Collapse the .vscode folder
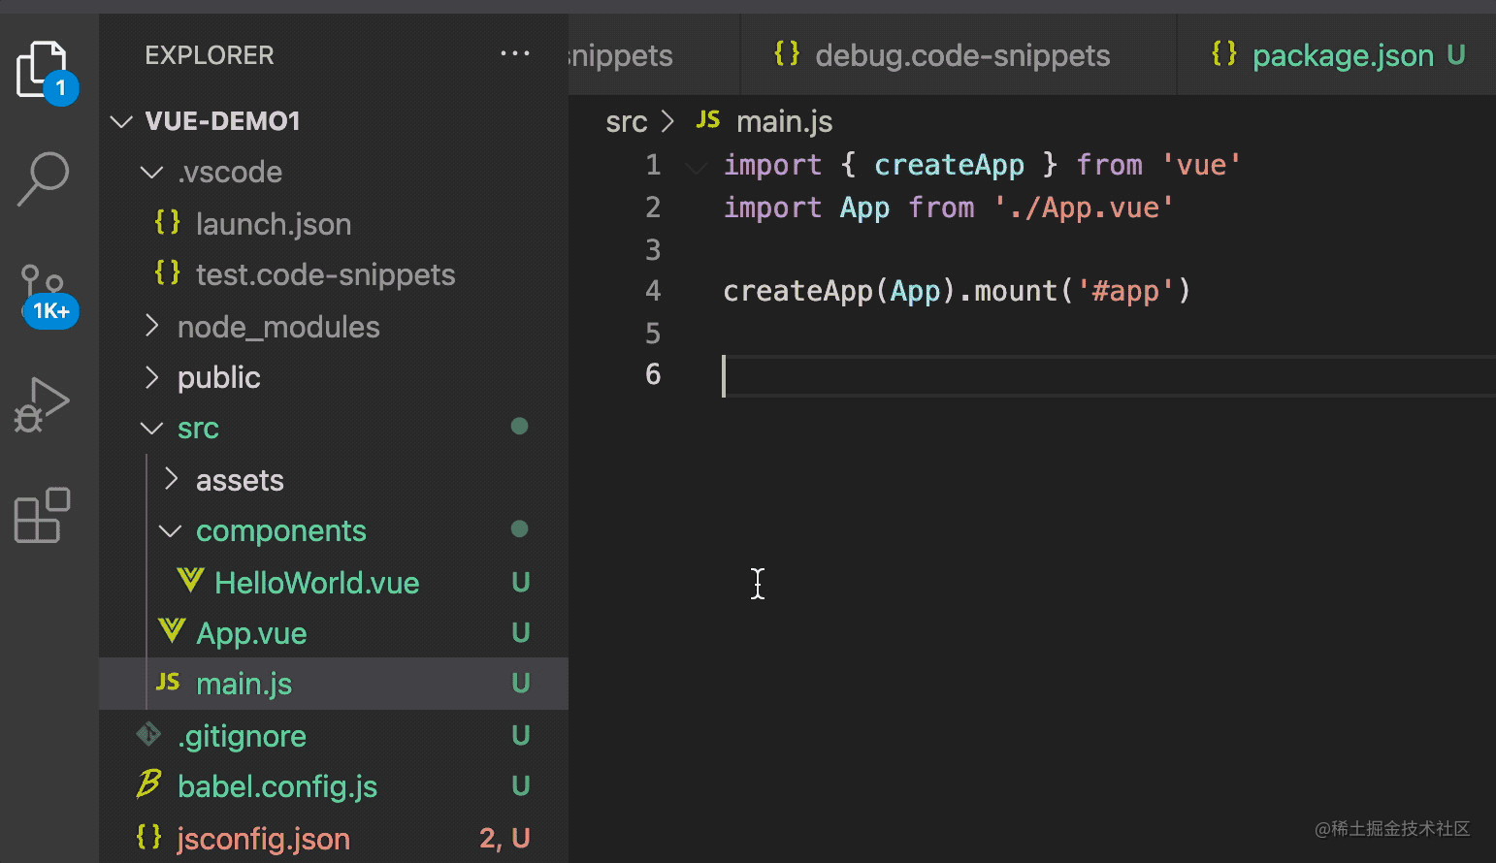 pyautogui.click(x=151, y=173)
